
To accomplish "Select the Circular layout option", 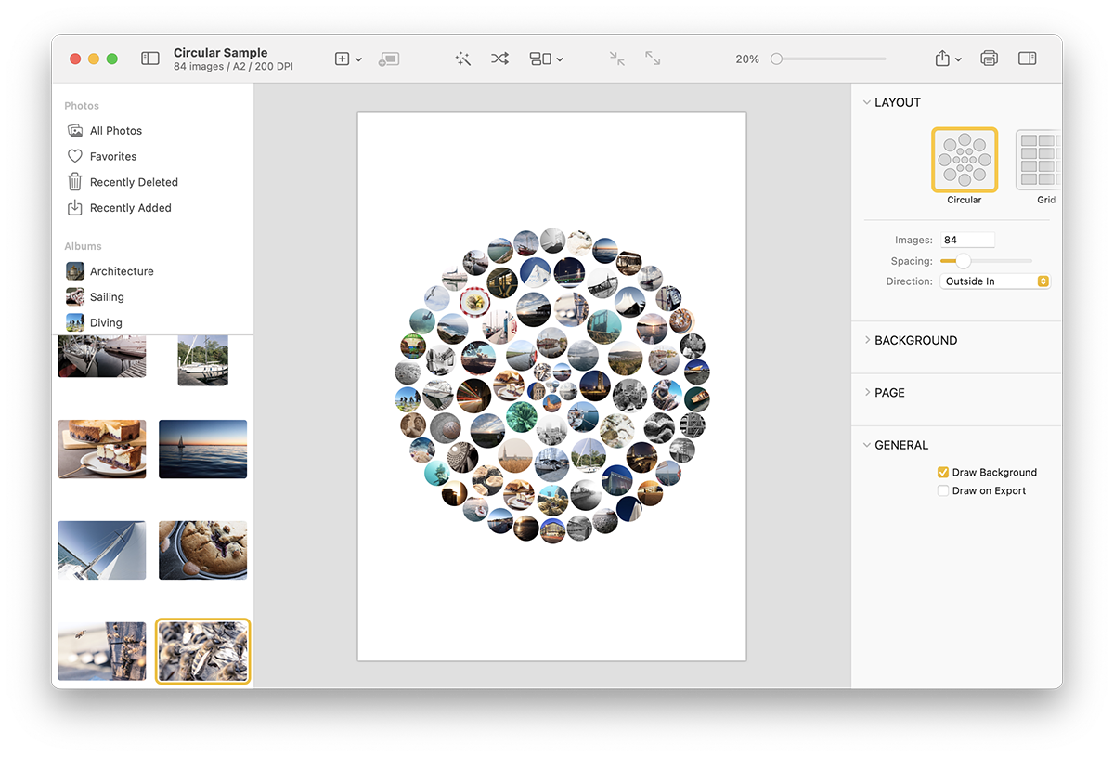I will [x=965, y=160].
